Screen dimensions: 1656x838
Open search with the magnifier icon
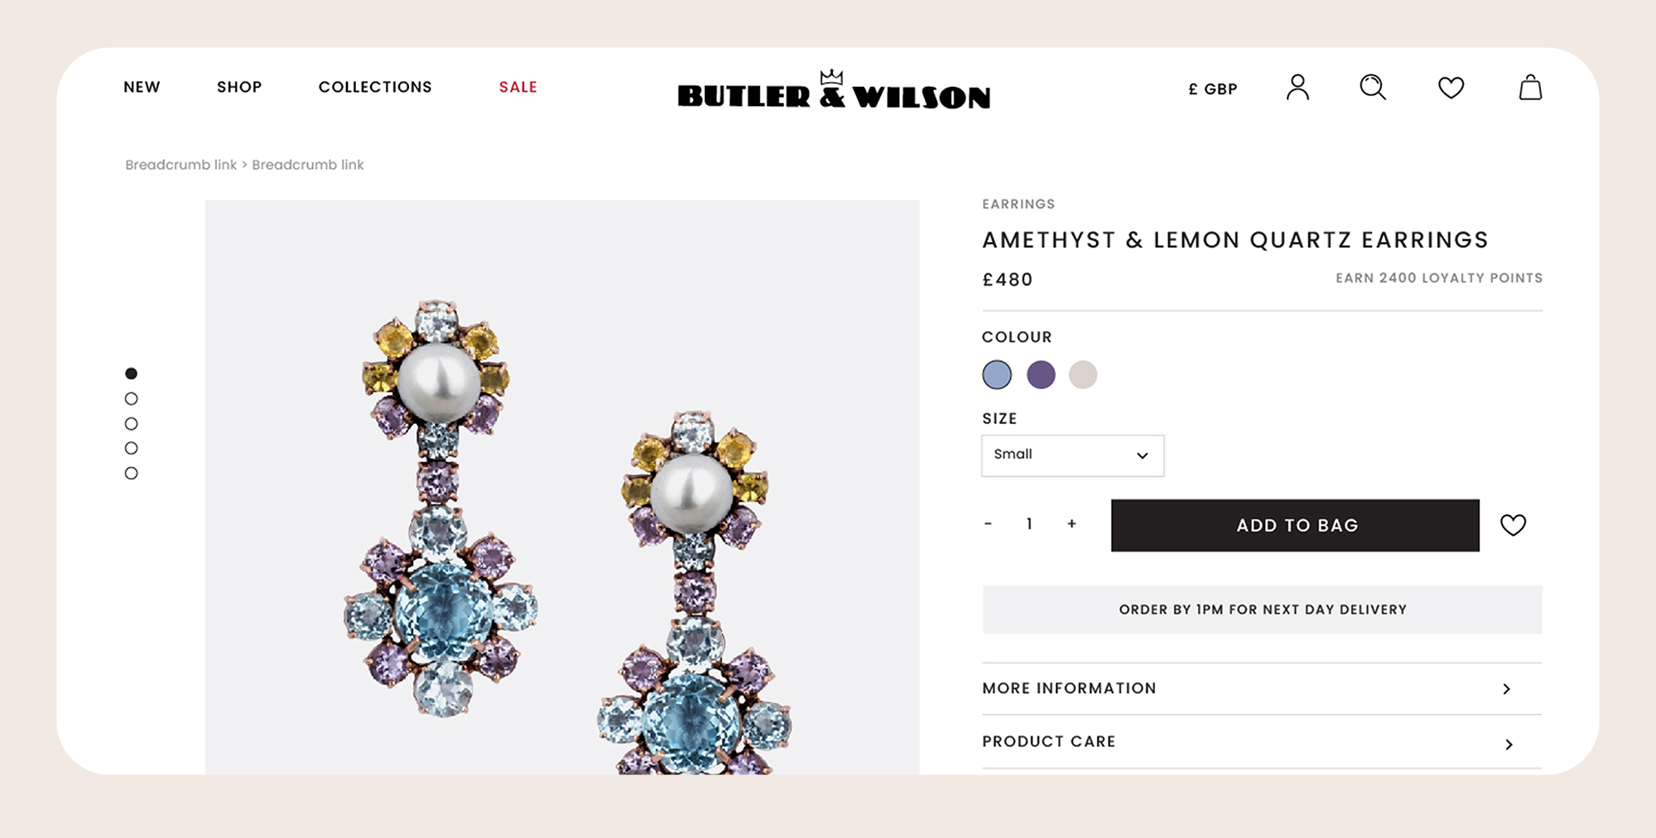tap(1373, 87)
